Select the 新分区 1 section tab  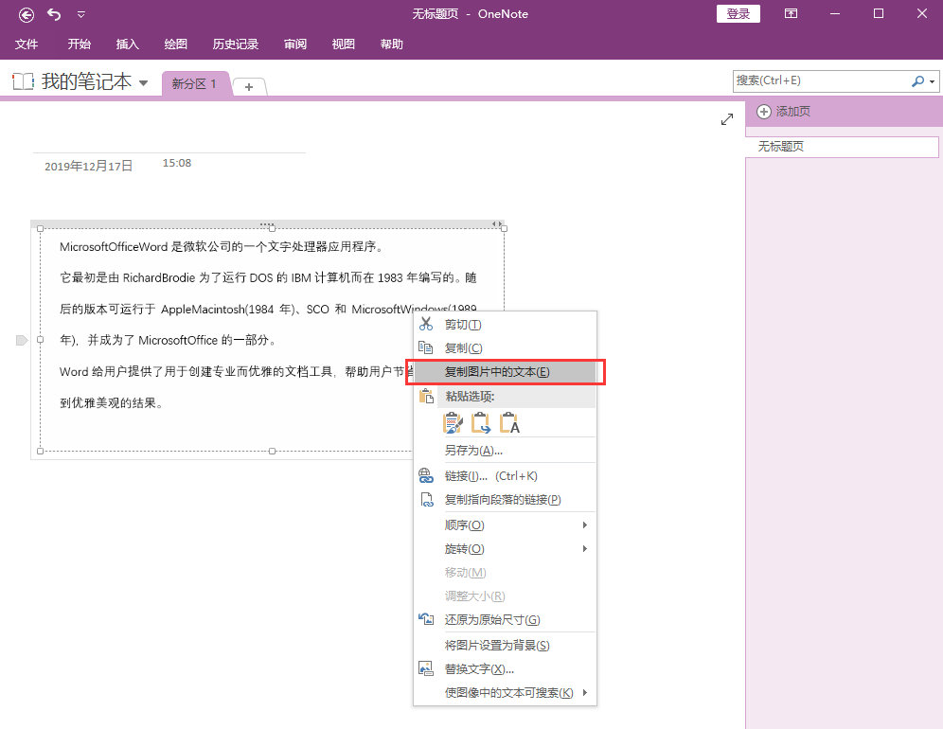(x=194, y=83)
